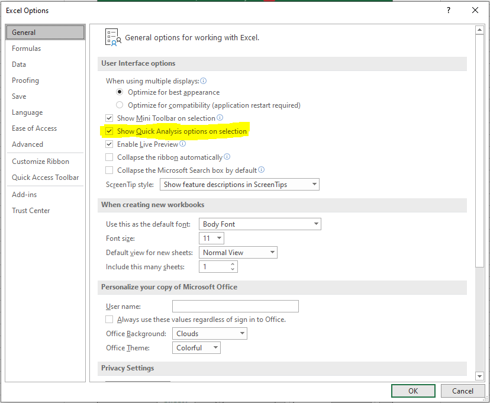Open the Ease of Access category
The image size is (490, 403).
[46, 128]
